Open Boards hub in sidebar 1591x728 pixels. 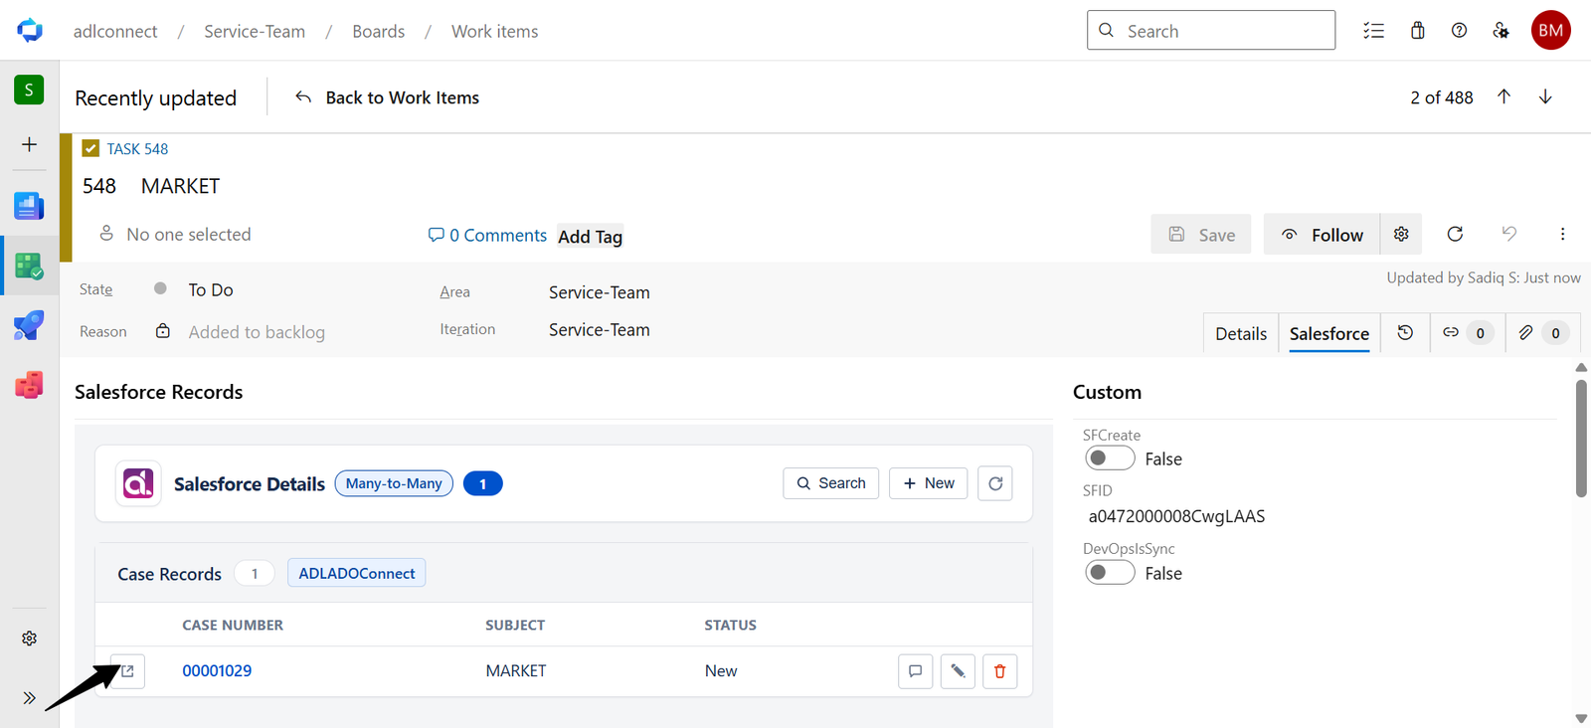29,266
